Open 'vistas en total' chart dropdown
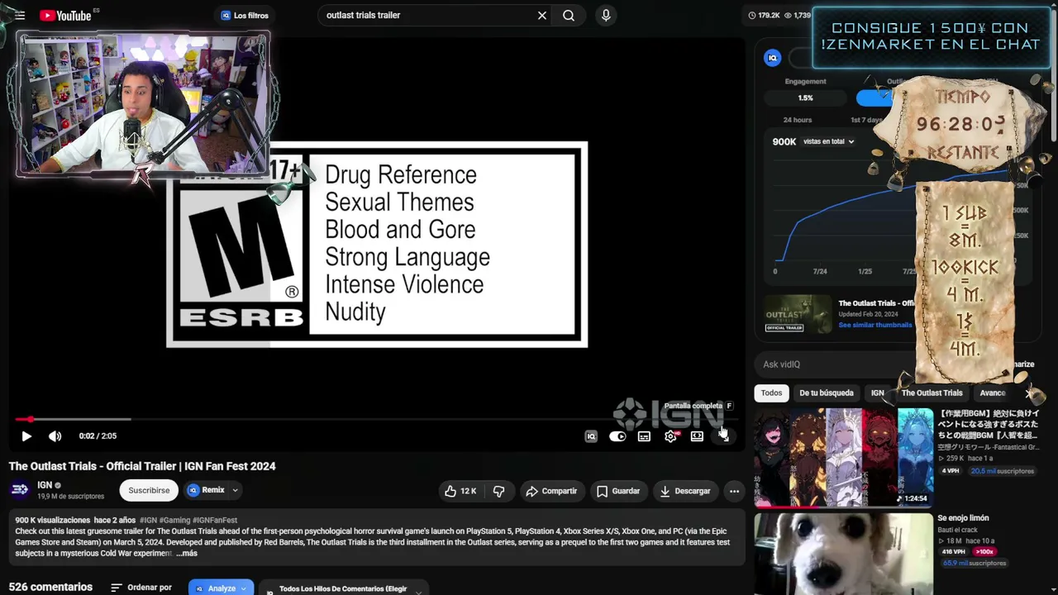The width and height of the screenshot is (1058, 595). (x=829, y=141)
